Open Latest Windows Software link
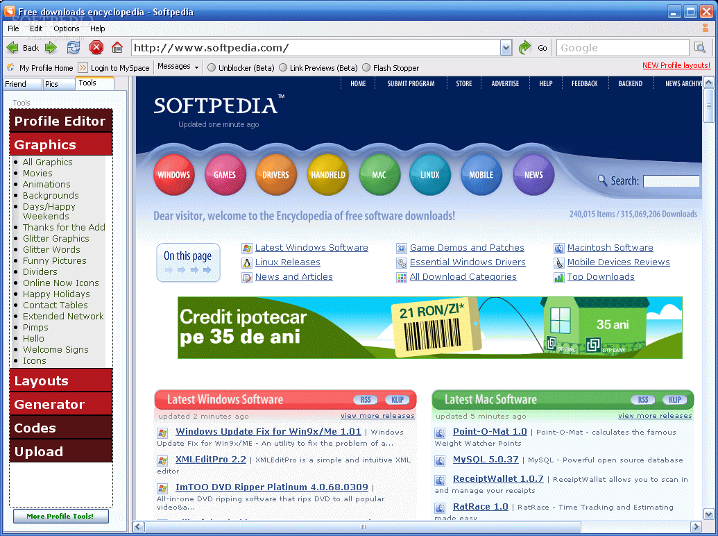Viewport: 718px width, 536px height. point(311,247)
